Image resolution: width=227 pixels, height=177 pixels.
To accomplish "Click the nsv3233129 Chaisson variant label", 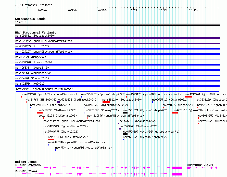I will pyautogui.click(x=211, y=100).
